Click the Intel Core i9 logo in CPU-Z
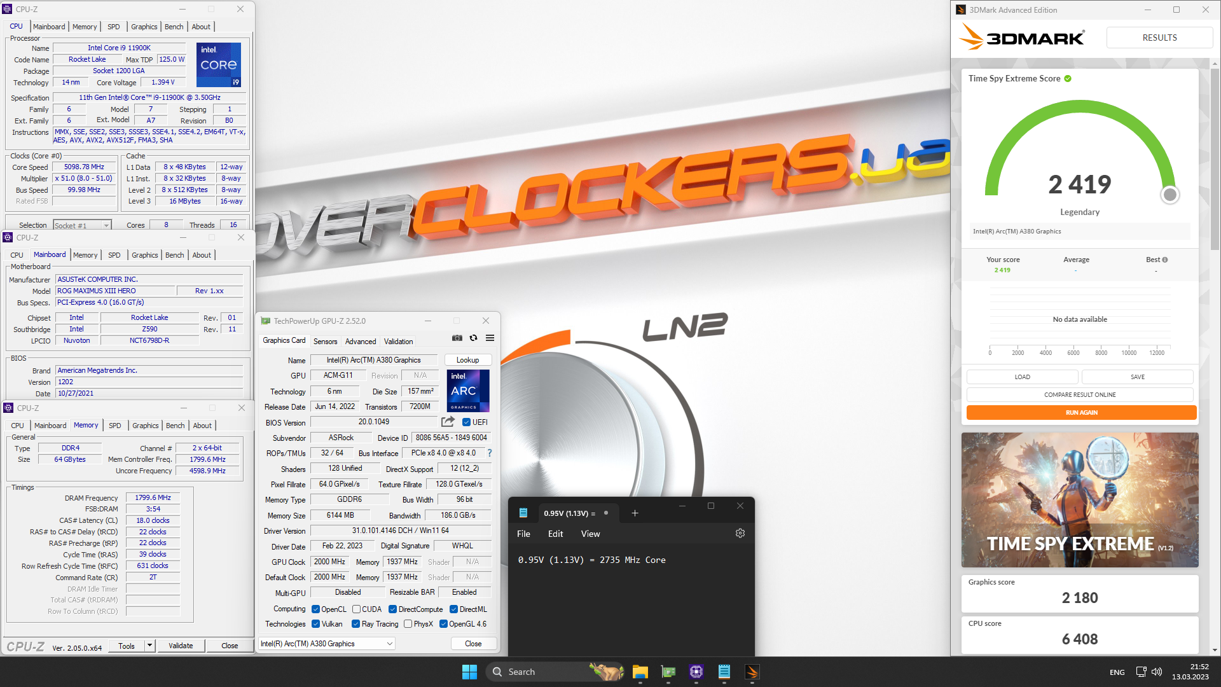The image size is (1221, 687). point(218,65)
